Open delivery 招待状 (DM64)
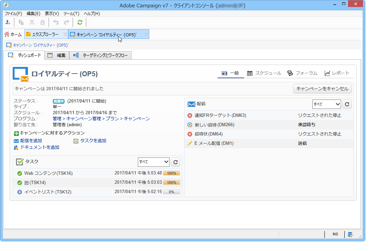Screen dimensions: 375x251 (x=208, y=134)
